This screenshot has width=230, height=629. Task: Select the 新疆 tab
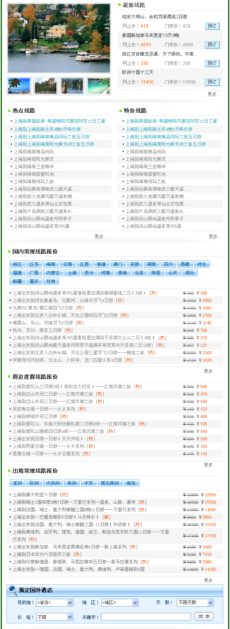(x=17, y=281)
